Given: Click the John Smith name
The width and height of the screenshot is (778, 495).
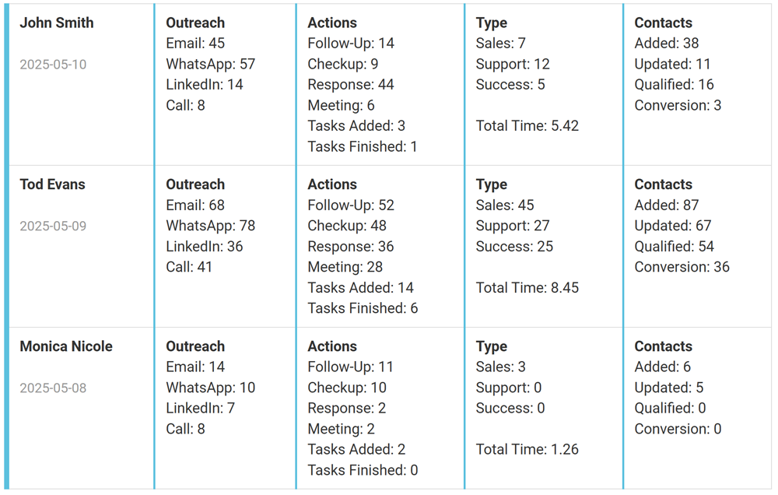Looking at the screenshot, I should [x=57, y=23].
